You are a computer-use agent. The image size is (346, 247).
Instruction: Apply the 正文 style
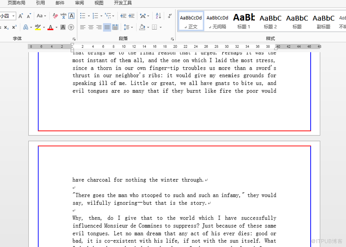[191, 21]
